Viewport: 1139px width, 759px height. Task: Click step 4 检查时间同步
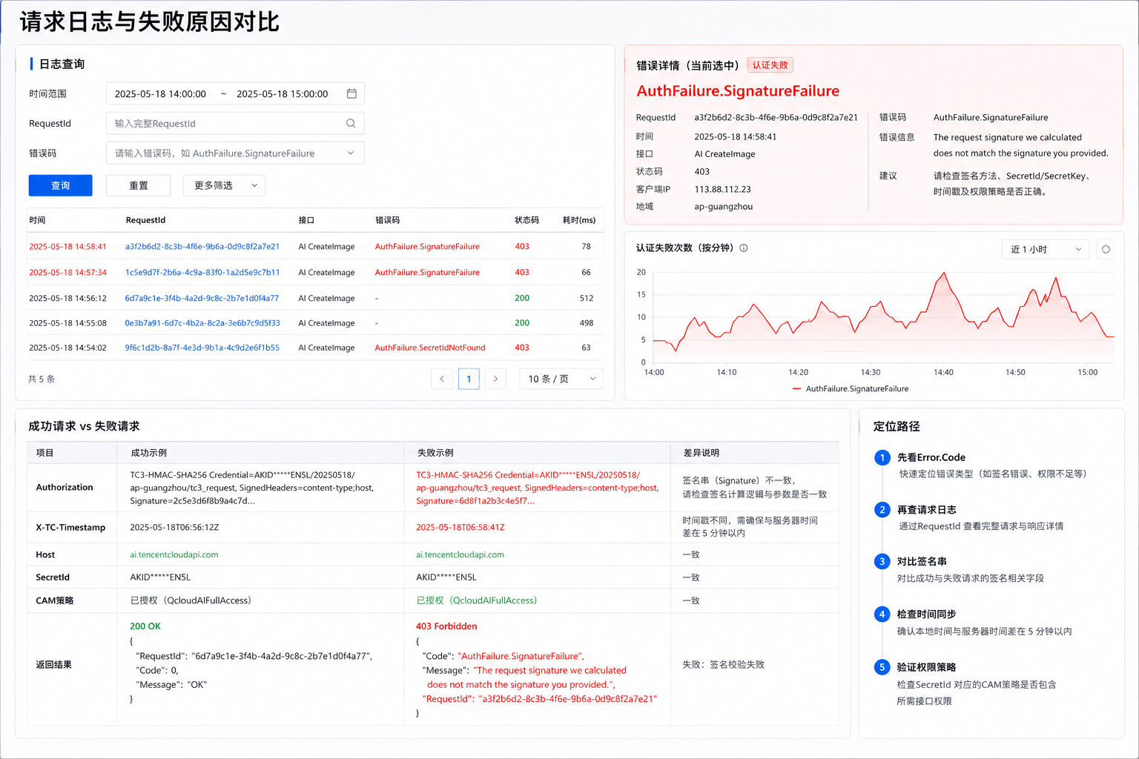[926, 614]
